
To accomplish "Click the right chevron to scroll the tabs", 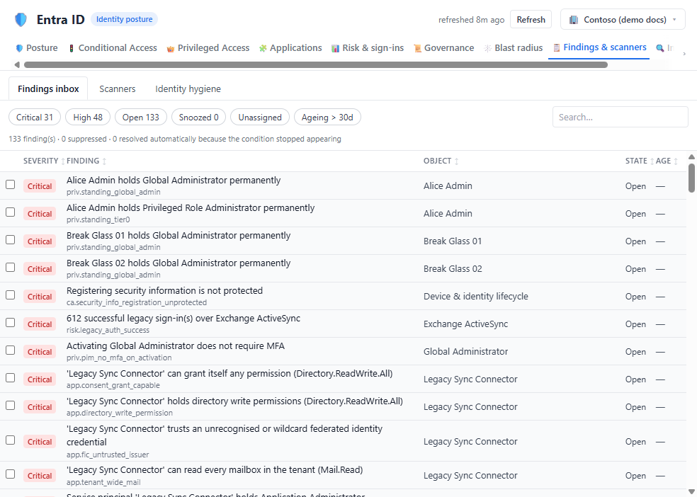I will pos(684,54).
